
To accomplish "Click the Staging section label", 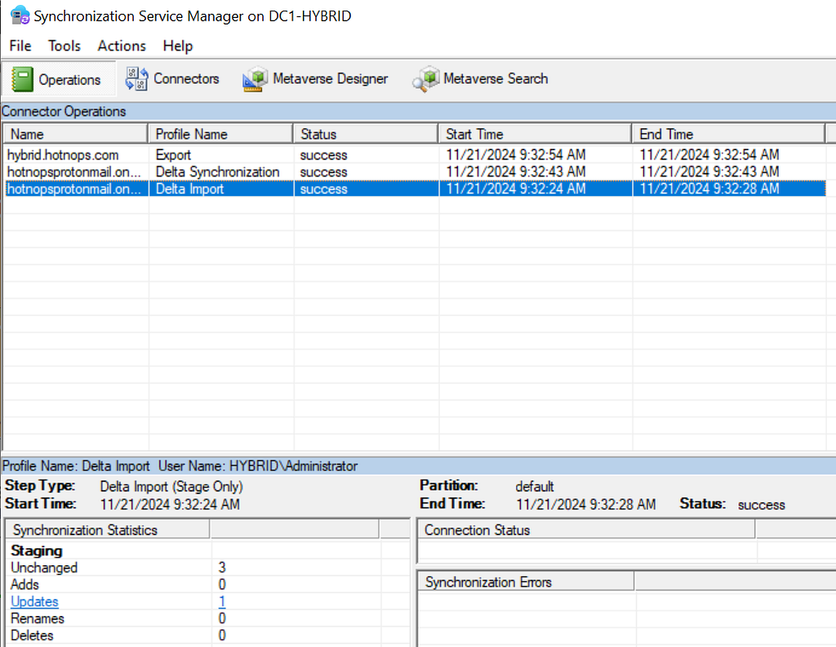I will point(36,551).
